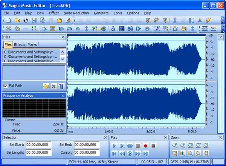Screen dimensions: 226x166
Task: Click the yellow floppy folder toolbar icon
Action: (x=60, y=20)
